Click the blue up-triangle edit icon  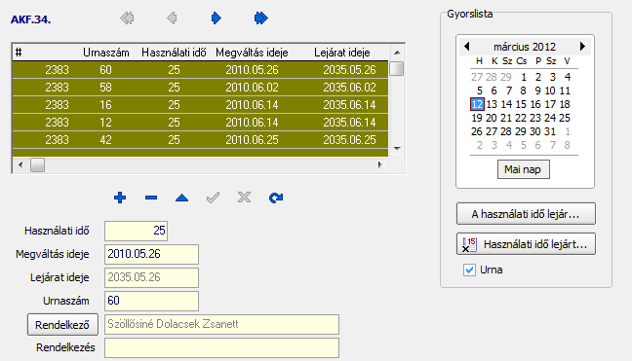coord(181,198)
